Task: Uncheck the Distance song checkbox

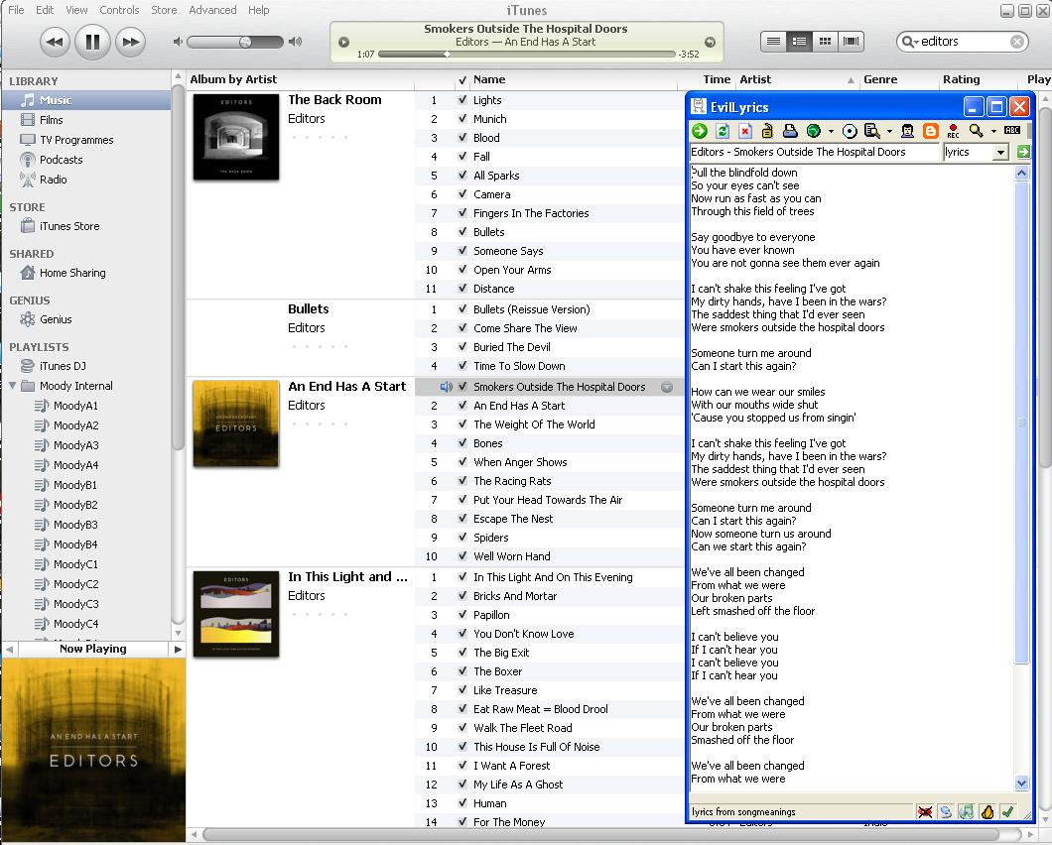Action: pos(462,289)
